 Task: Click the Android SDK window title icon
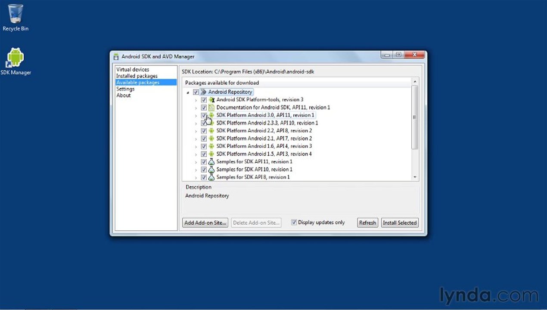[116, 56]
